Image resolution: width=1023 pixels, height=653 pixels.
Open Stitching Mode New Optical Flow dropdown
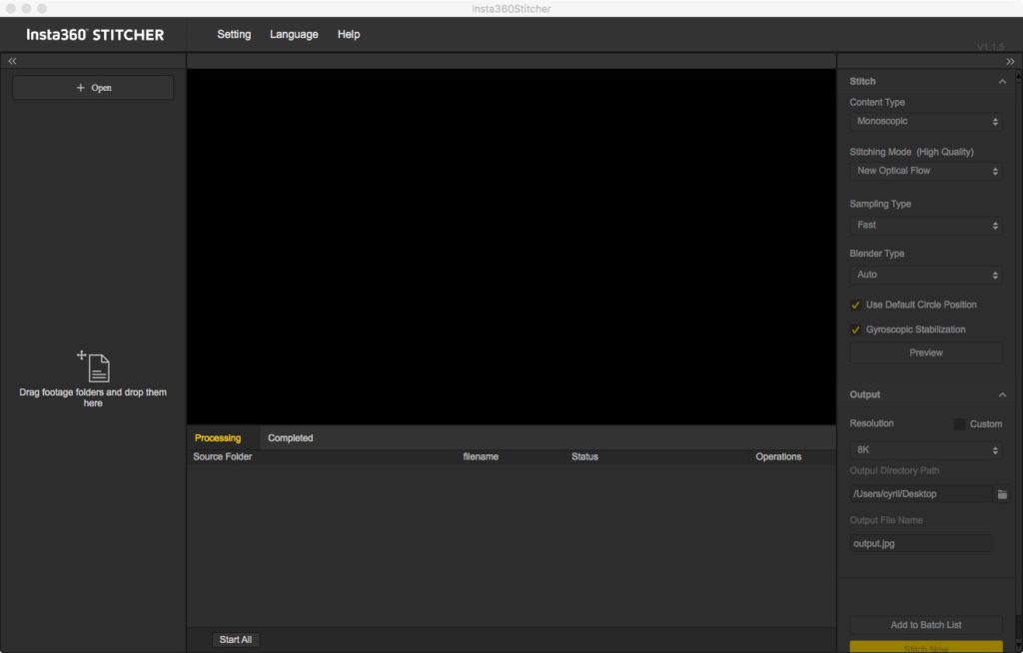click(x=926, y=171)
